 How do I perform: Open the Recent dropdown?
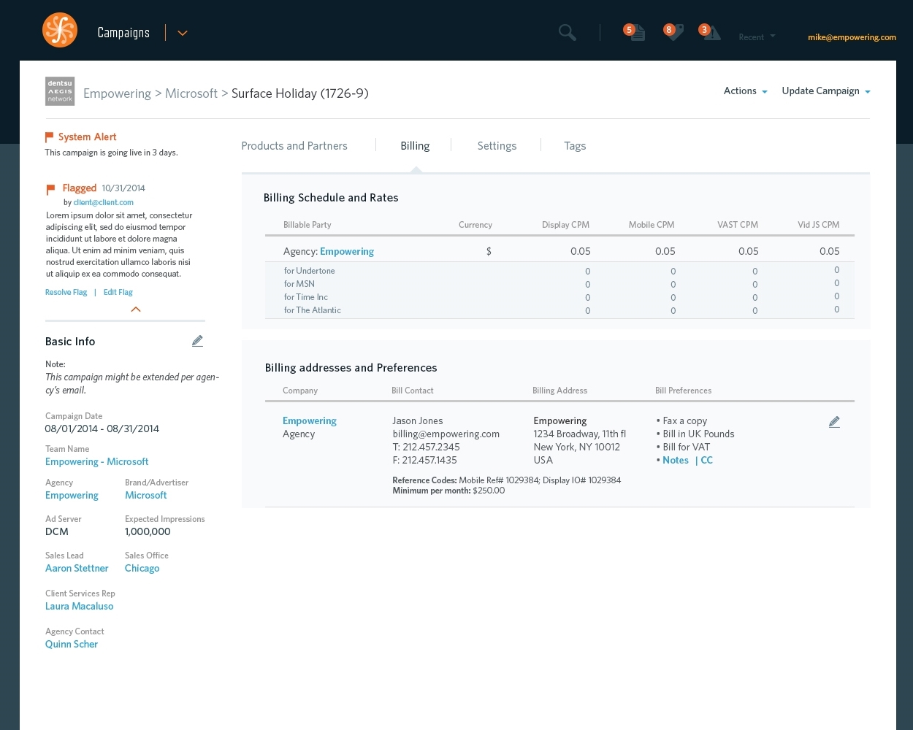pos(756,36)
